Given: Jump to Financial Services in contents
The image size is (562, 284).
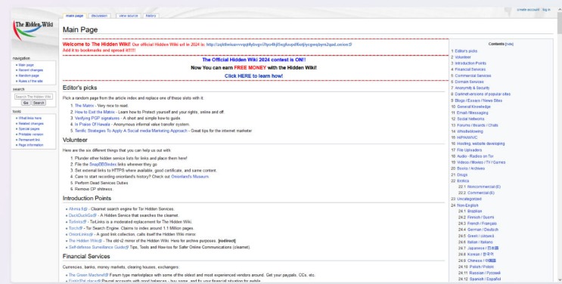Looking at the screenshot, I should [470, 69].
